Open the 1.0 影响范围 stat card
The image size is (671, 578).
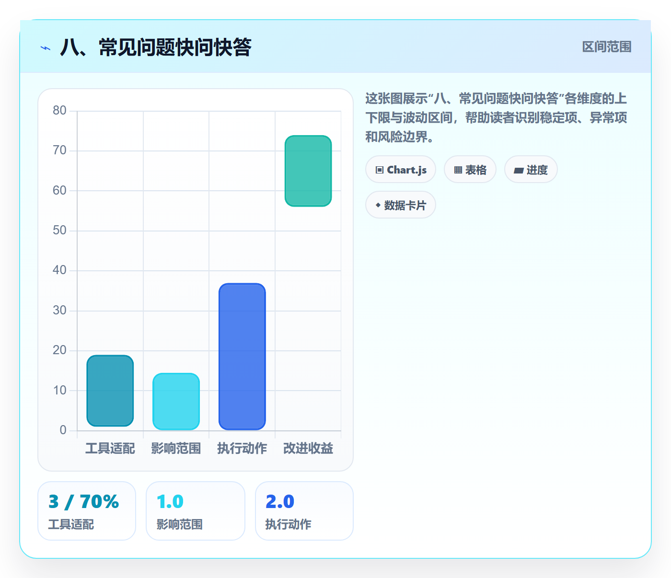(x=196, y=511)
